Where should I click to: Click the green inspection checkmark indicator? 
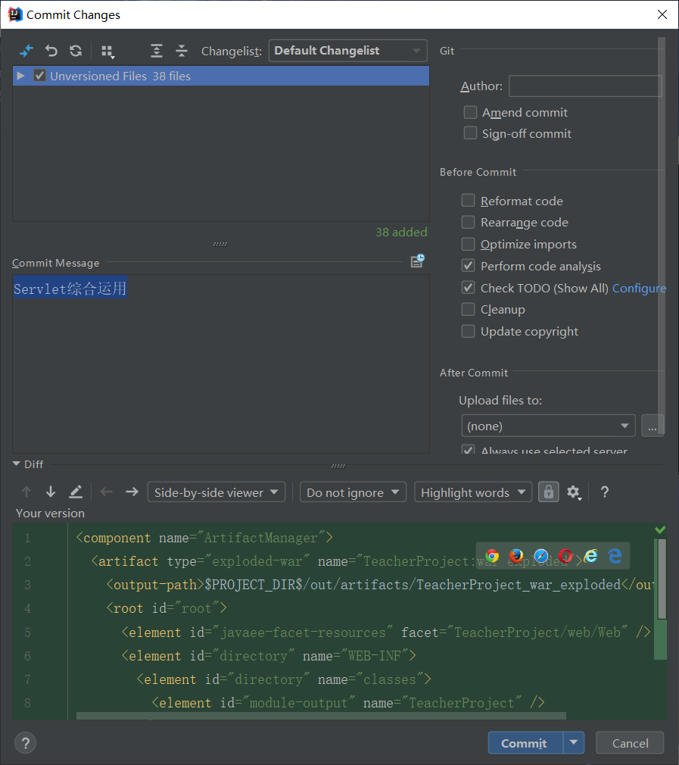pos(660,530)
